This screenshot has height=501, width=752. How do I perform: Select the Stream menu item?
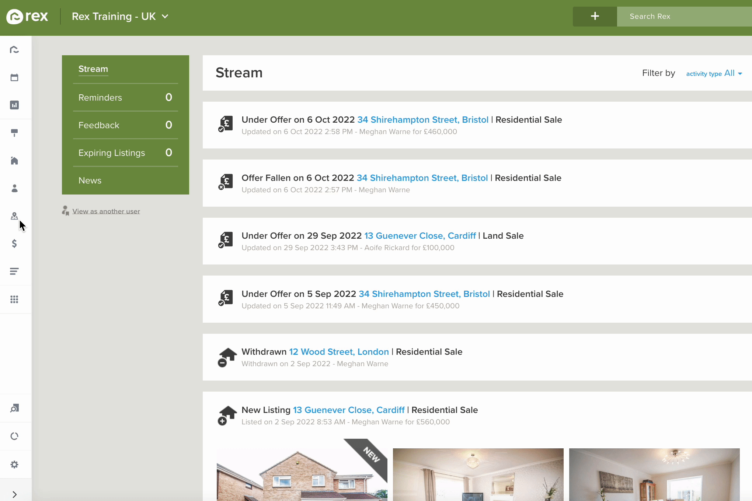pyautogui.click(x=93, y=69)
